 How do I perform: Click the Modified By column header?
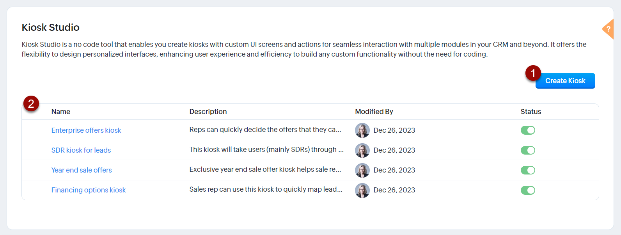[374, 112]
